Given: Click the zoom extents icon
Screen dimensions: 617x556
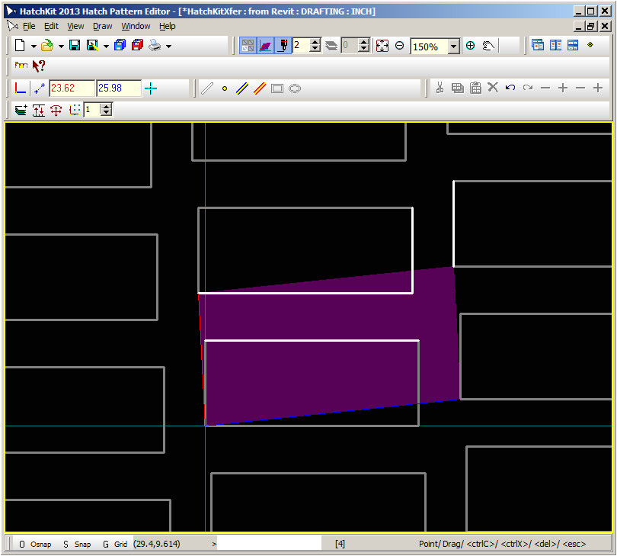Looking at the screenshot, I should (x=382, y=46).
